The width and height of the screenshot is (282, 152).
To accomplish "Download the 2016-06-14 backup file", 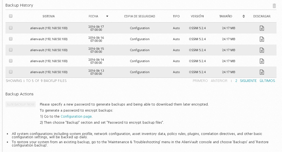I will (262, 61).
